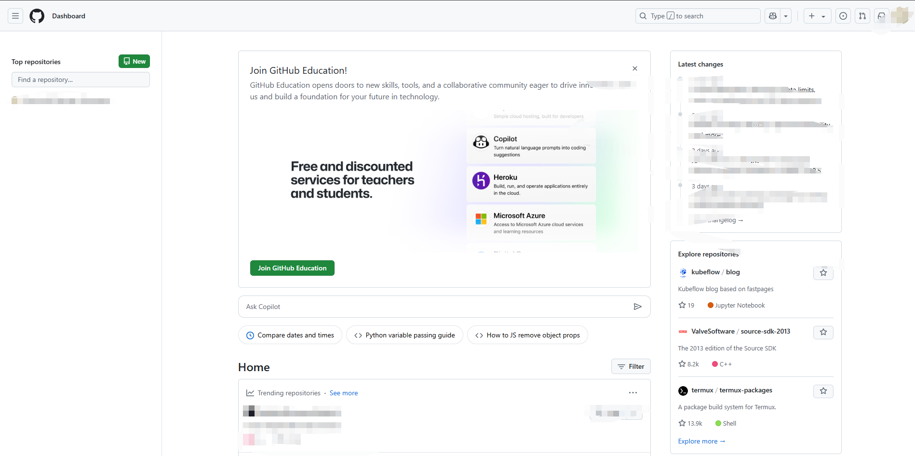915x456 pixels.
Task: Focus the Find a repository field
Action: [81, 80]
